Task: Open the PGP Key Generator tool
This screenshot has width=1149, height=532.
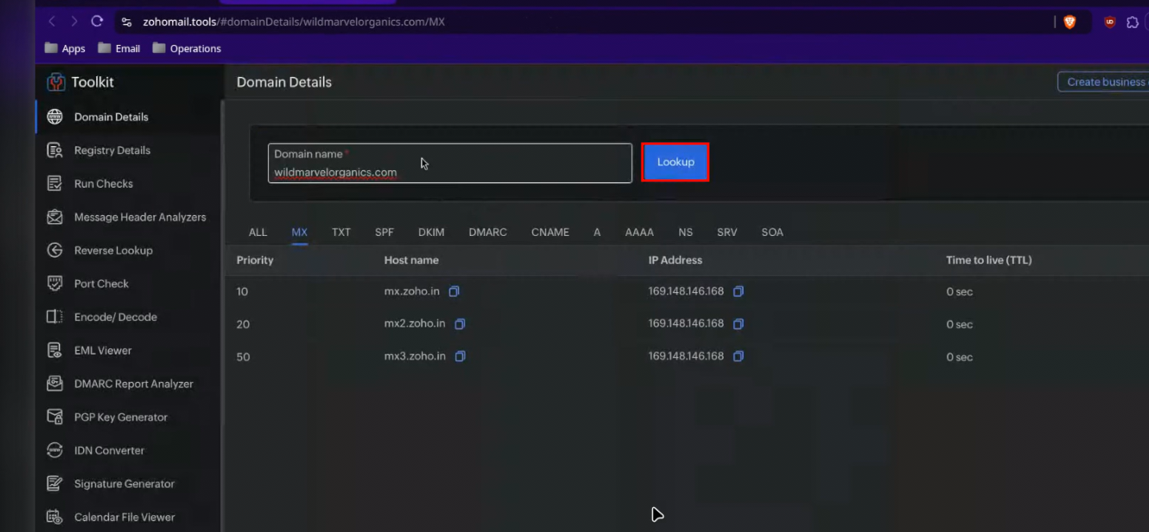Action: click(120, 417)
